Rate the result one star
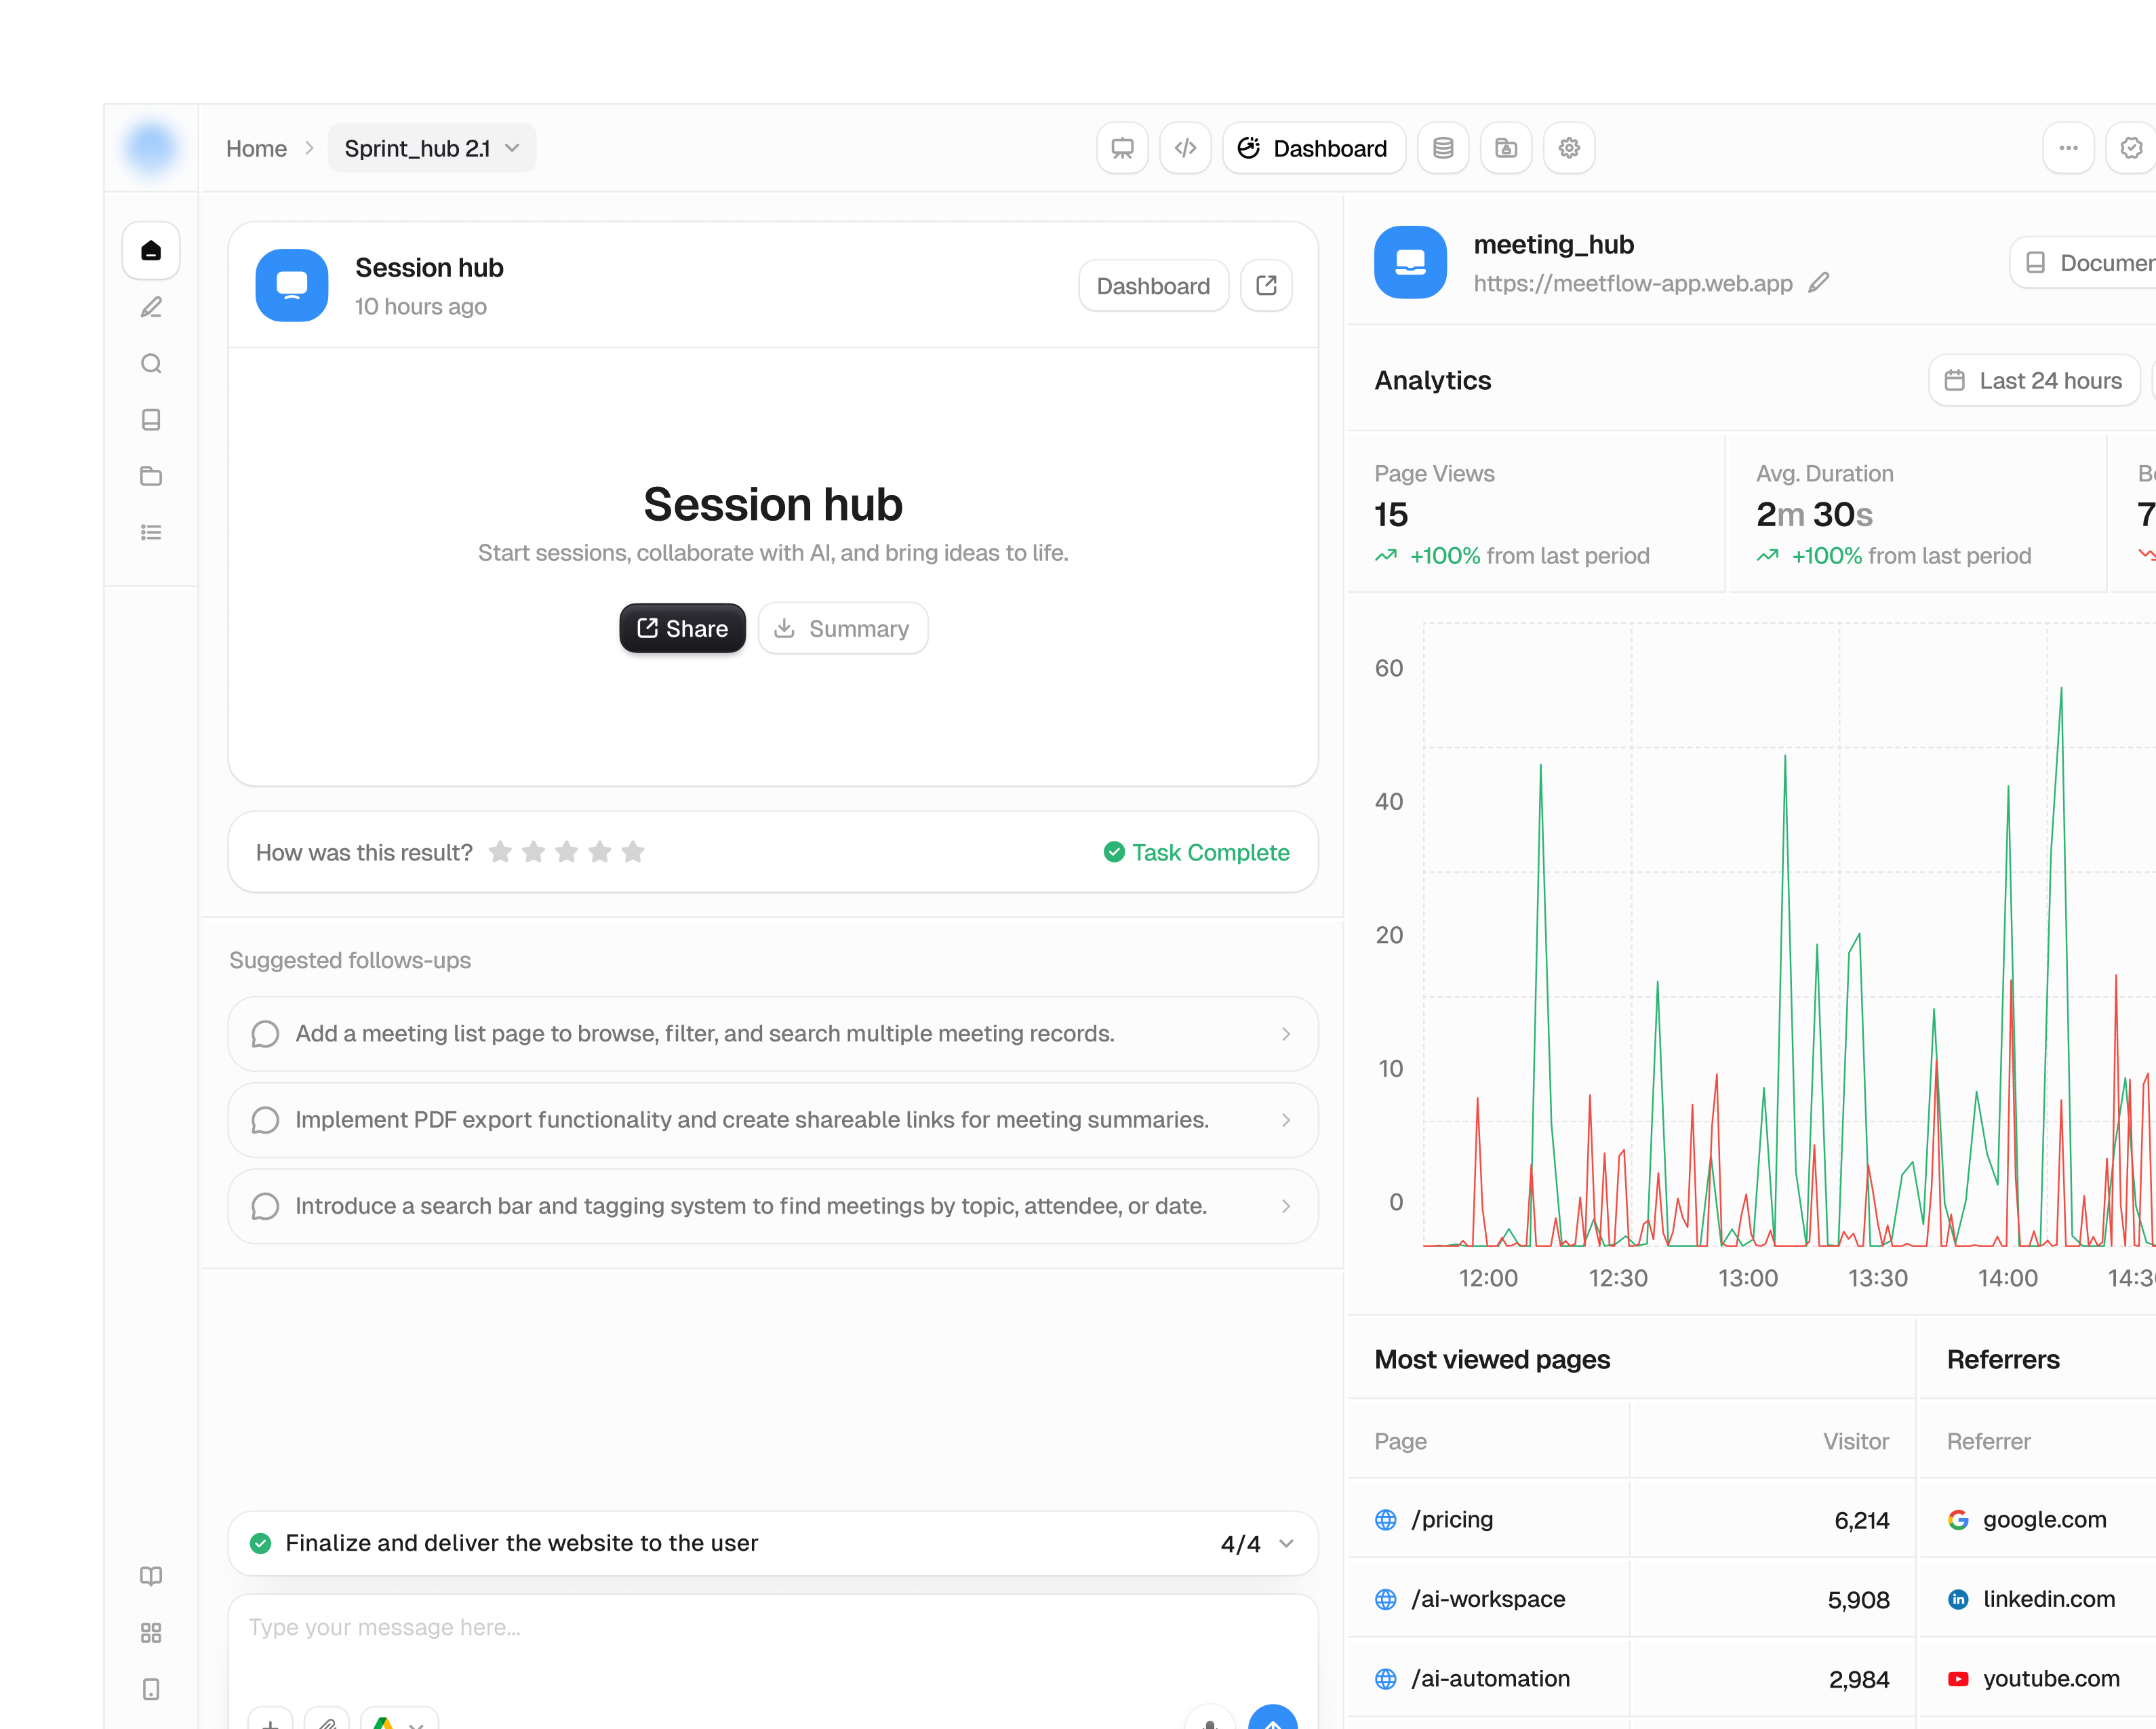The height and width of the screenshot is (1729, 2156). pyautogui.click(x=500, y=852)
